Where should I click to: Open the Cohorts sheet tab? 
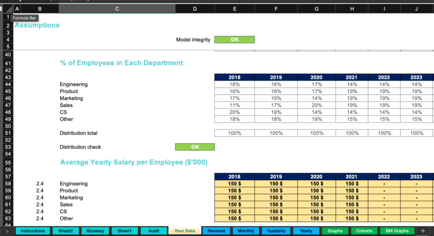click(364, 231)
